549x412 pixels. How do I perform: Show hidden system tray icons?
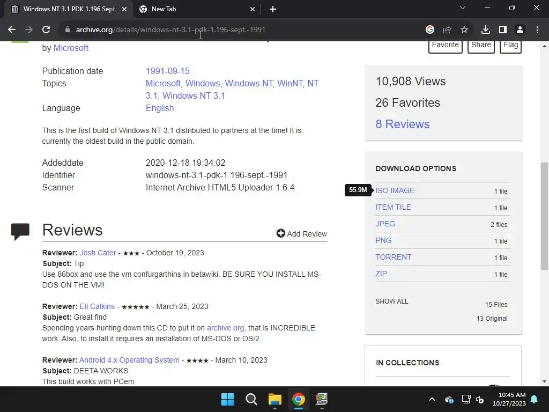[x=432, y=399]
